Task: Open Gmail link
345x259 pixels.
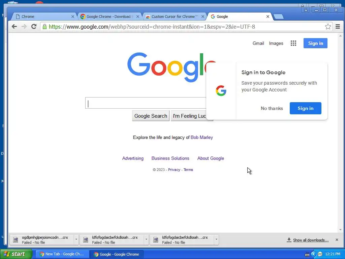Action: 258,43
